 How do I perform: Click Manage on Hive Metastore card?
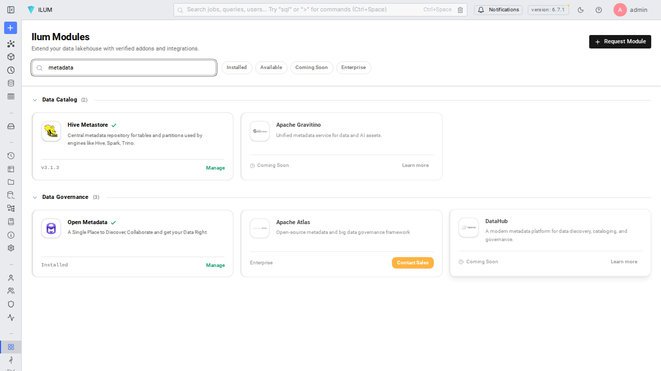tap(215, 168)
